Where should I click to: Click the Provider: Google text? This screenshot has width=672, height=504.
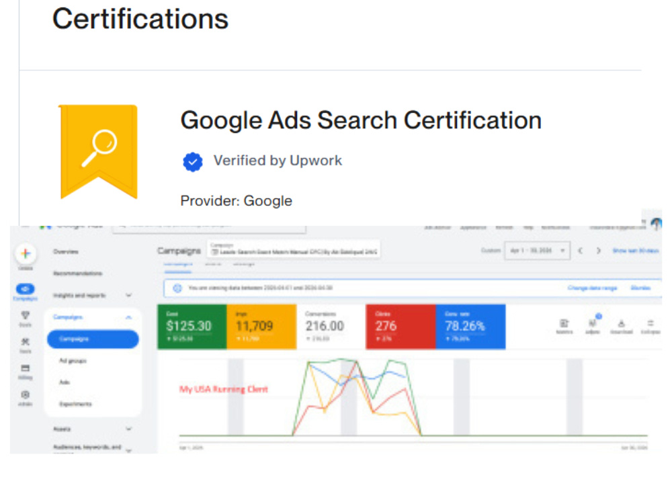[236, 201]
